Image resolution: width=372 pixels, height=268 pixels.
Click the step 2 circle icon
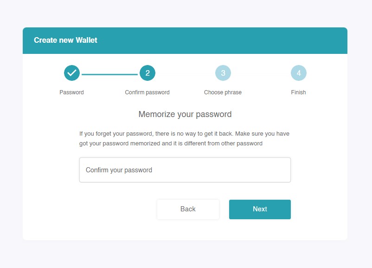148,73
